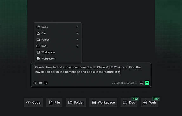Expand the Code submenu chevron
182x116 pixels.
click(x=77, y=27)
